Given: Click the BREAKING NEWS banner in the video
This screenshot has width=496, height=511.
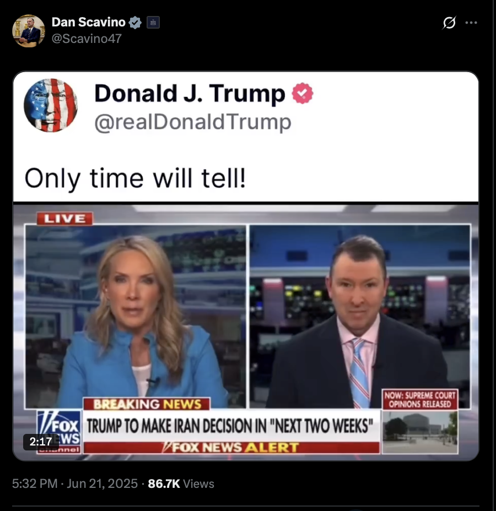Looking at the screenshot, I should click(147, 404).
